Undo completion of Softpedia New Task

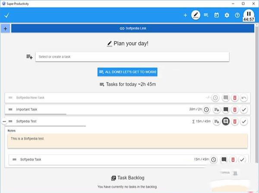pos(244,98)
